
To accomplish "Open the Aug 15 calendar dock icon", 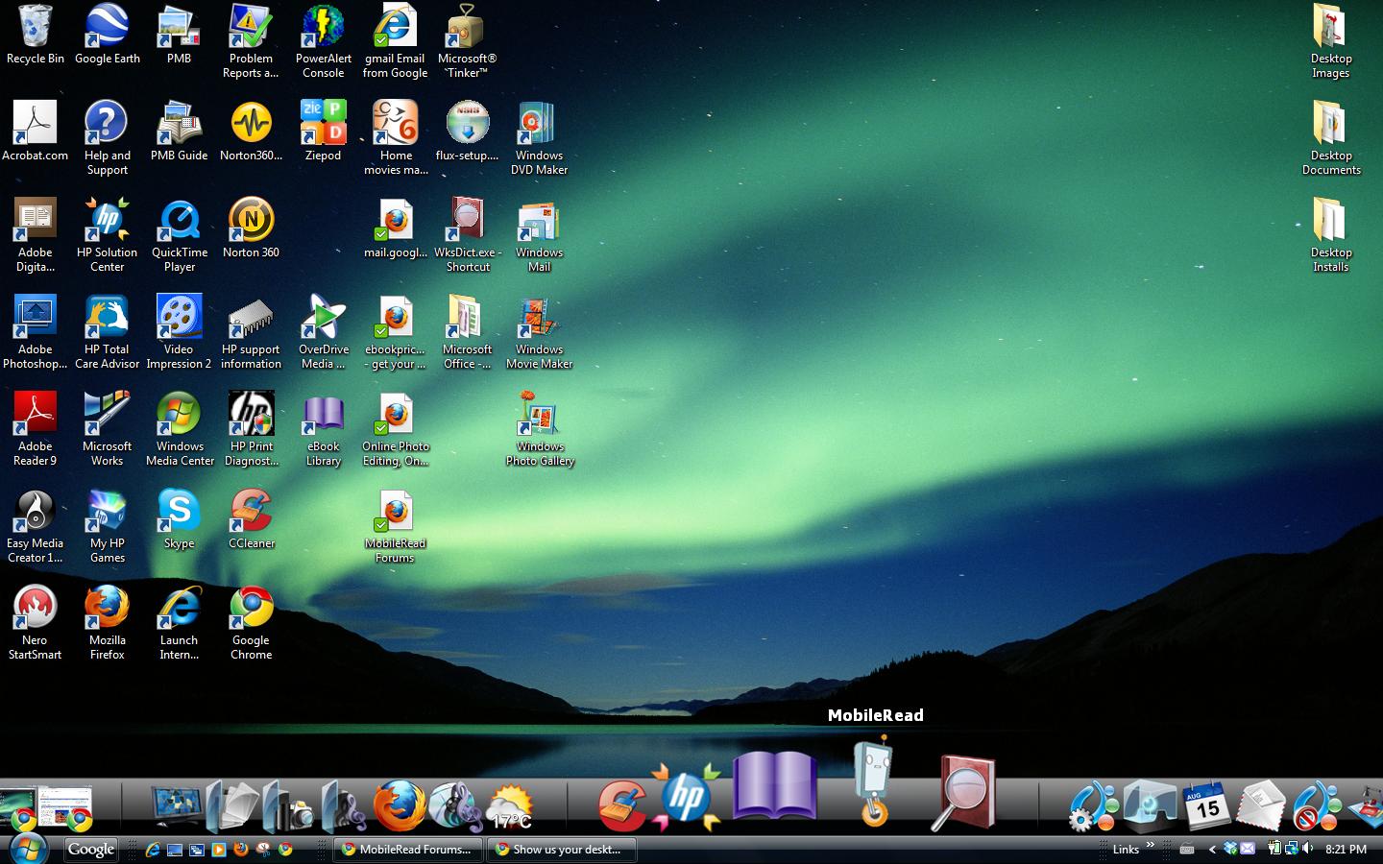I will click(1207, 806).
